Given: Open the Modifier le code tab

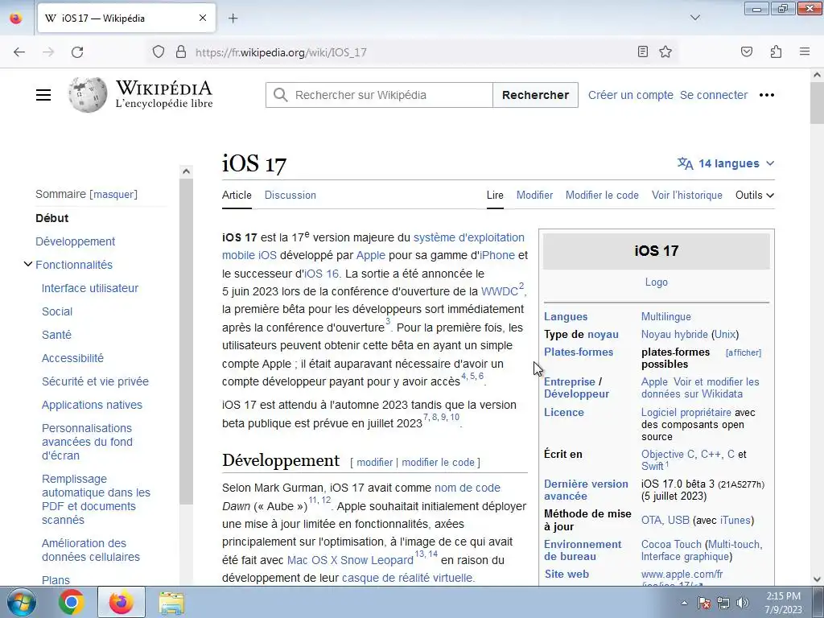Looking at the screenshot, I should [602, 195].
